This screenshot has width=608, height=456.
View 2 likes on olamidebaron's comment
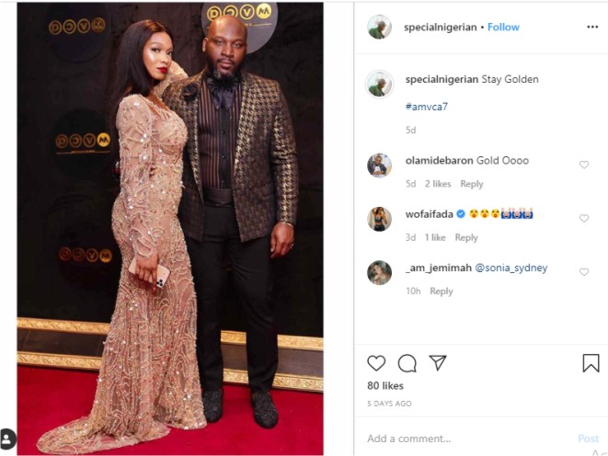tap(438, 184)
